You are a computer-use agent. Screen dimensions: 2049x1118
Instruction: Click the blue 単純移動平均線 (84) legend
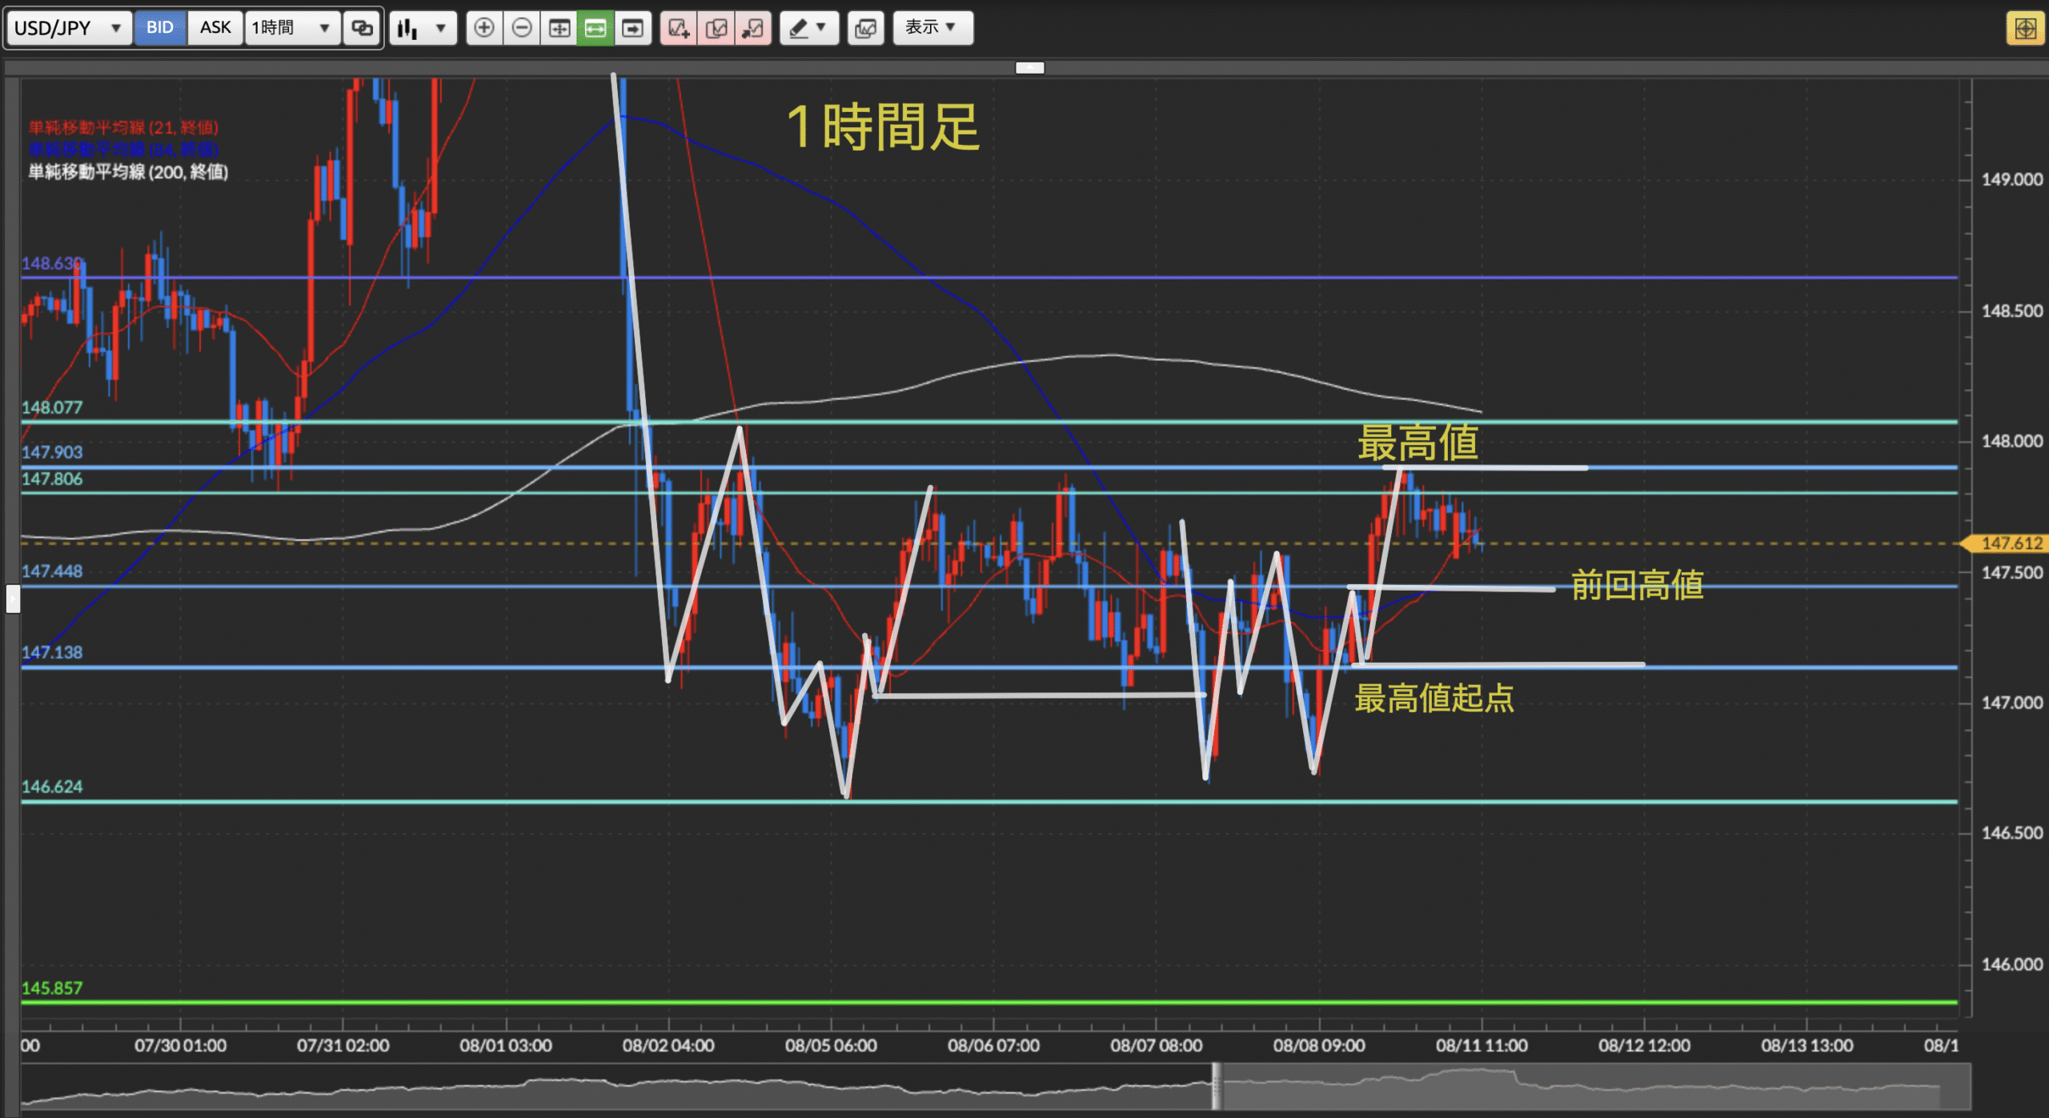point(123,150)
